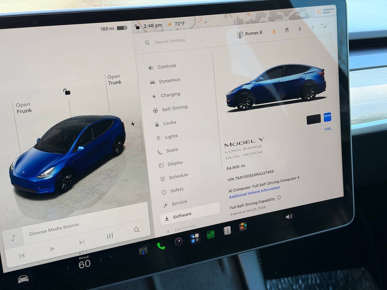Open the media equalizer sliders icon

pyautogui.click(x=110, y=236)
